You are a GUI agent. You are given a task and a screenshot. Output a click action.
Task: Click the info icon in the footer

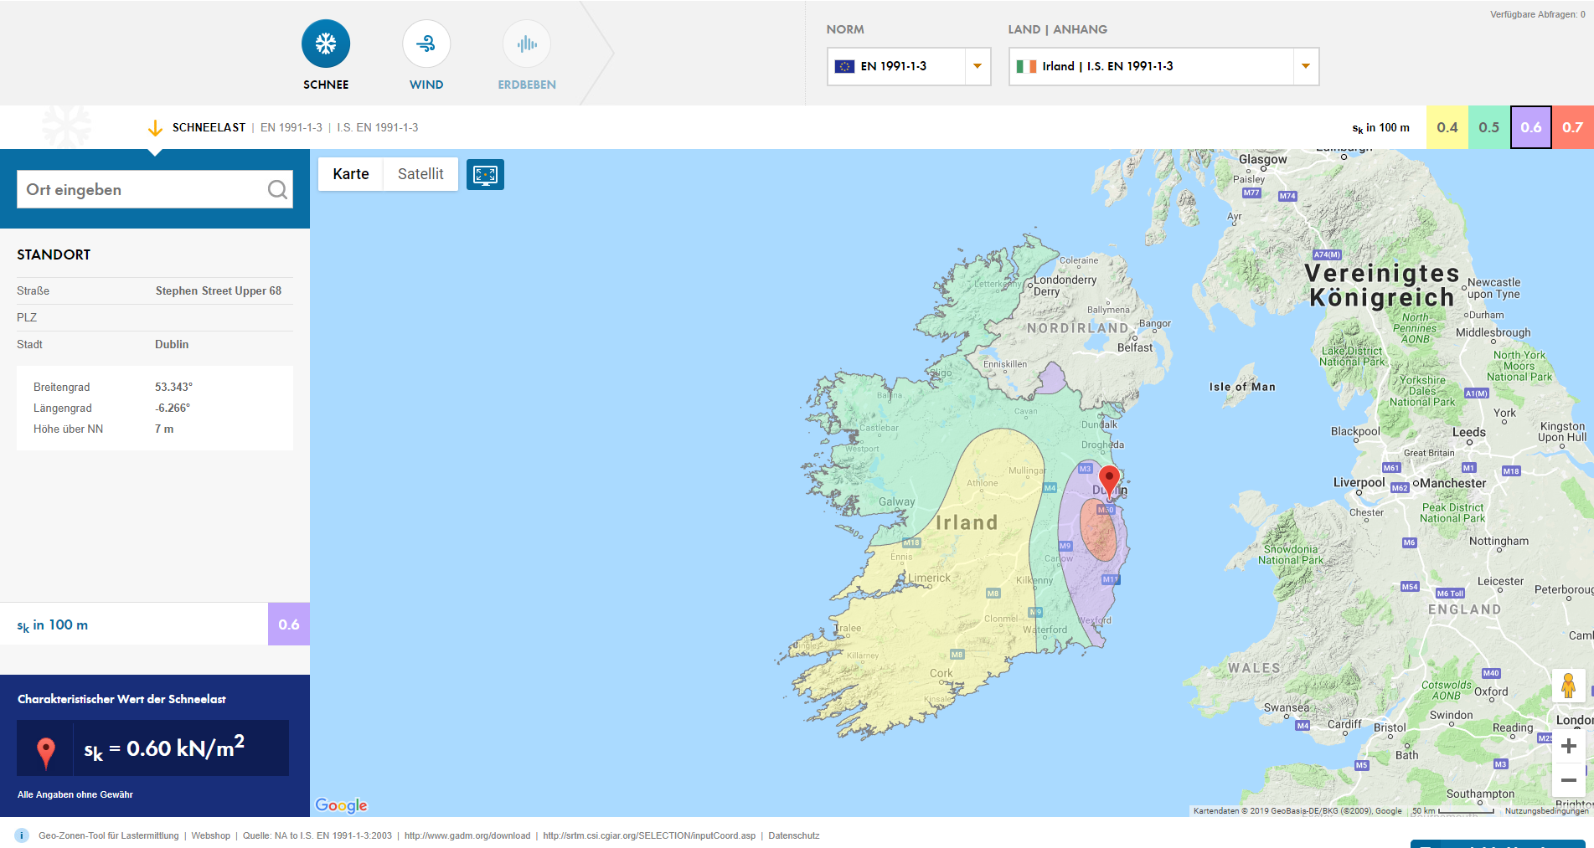tap(19, 835)
